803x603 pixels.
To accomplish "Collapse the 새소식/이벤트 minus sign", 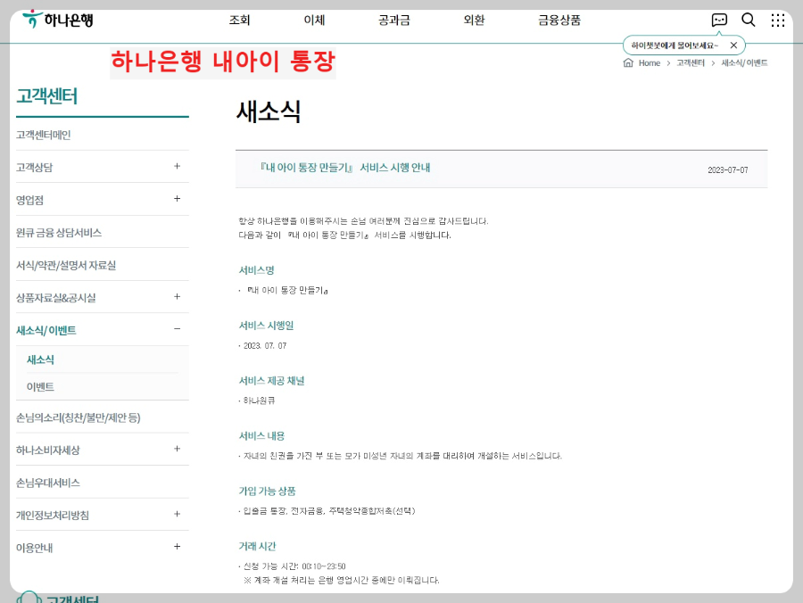I will click(x=177, y=329).
